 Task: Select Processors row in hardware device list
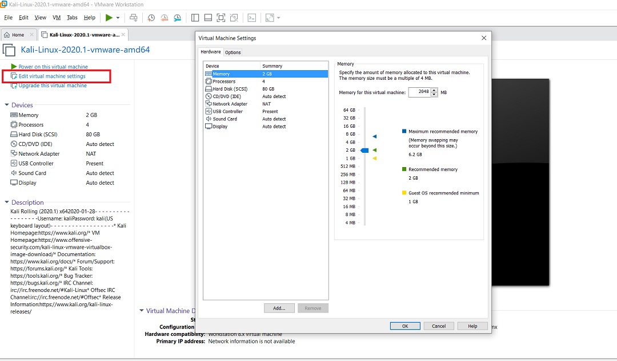point(266,82)
